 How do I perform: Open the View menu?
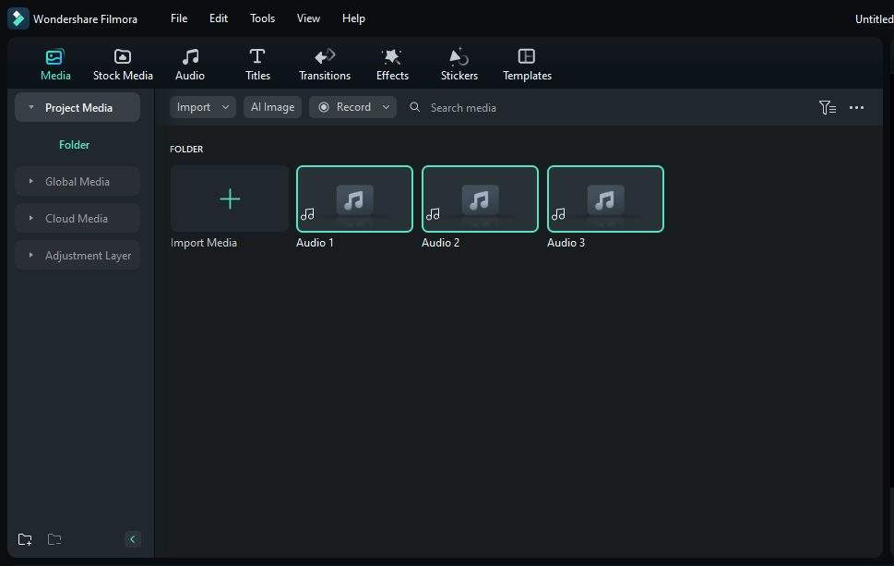point(308,18)
